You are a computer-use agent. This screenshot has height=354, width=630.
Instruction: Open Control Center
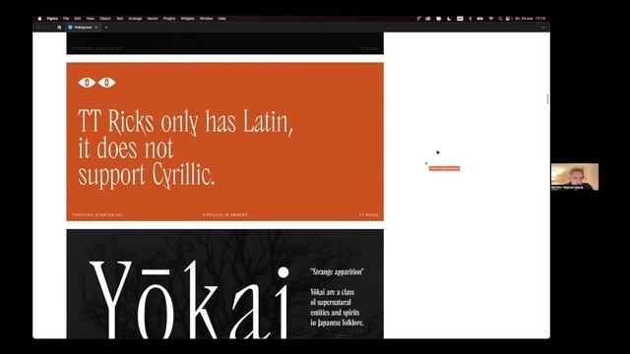(x=508, y=19)
